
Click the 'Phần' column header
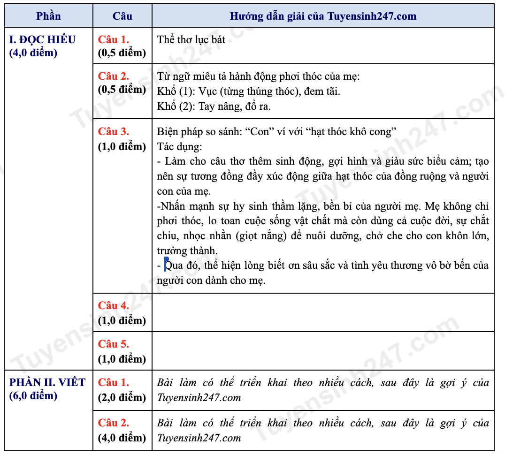coord(48,16)
